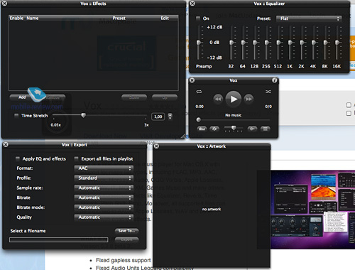355x270 pixels.
Task: Tick the lower checkbox on the webpage's right edge
Action: 349,113
